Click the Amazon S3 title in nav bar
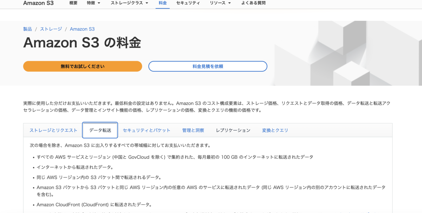This screenshot has height=213, width=422. click(38, 3)
